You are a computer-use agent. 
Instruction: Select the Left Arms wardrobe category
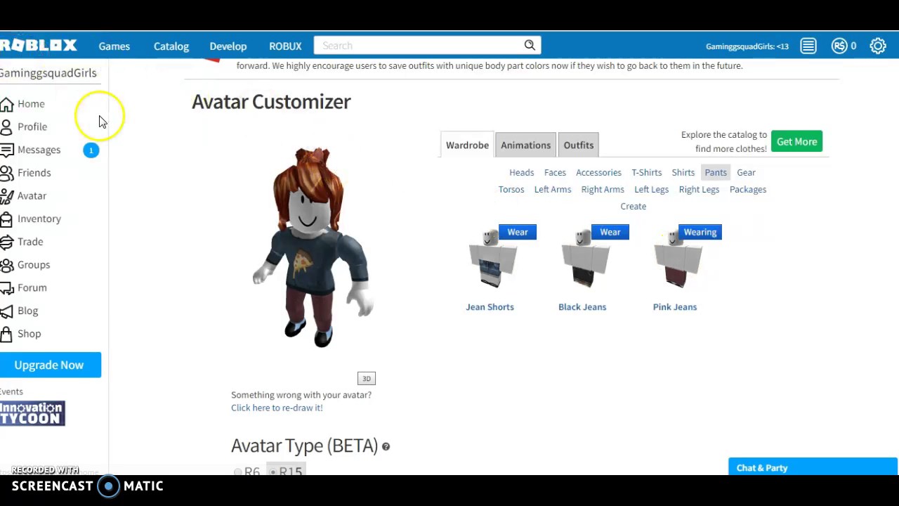click(553, 189)
